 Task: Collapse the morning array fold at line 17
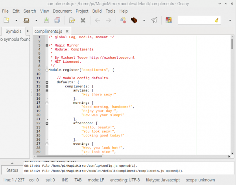pyautogui.click(x=47, y=103)
